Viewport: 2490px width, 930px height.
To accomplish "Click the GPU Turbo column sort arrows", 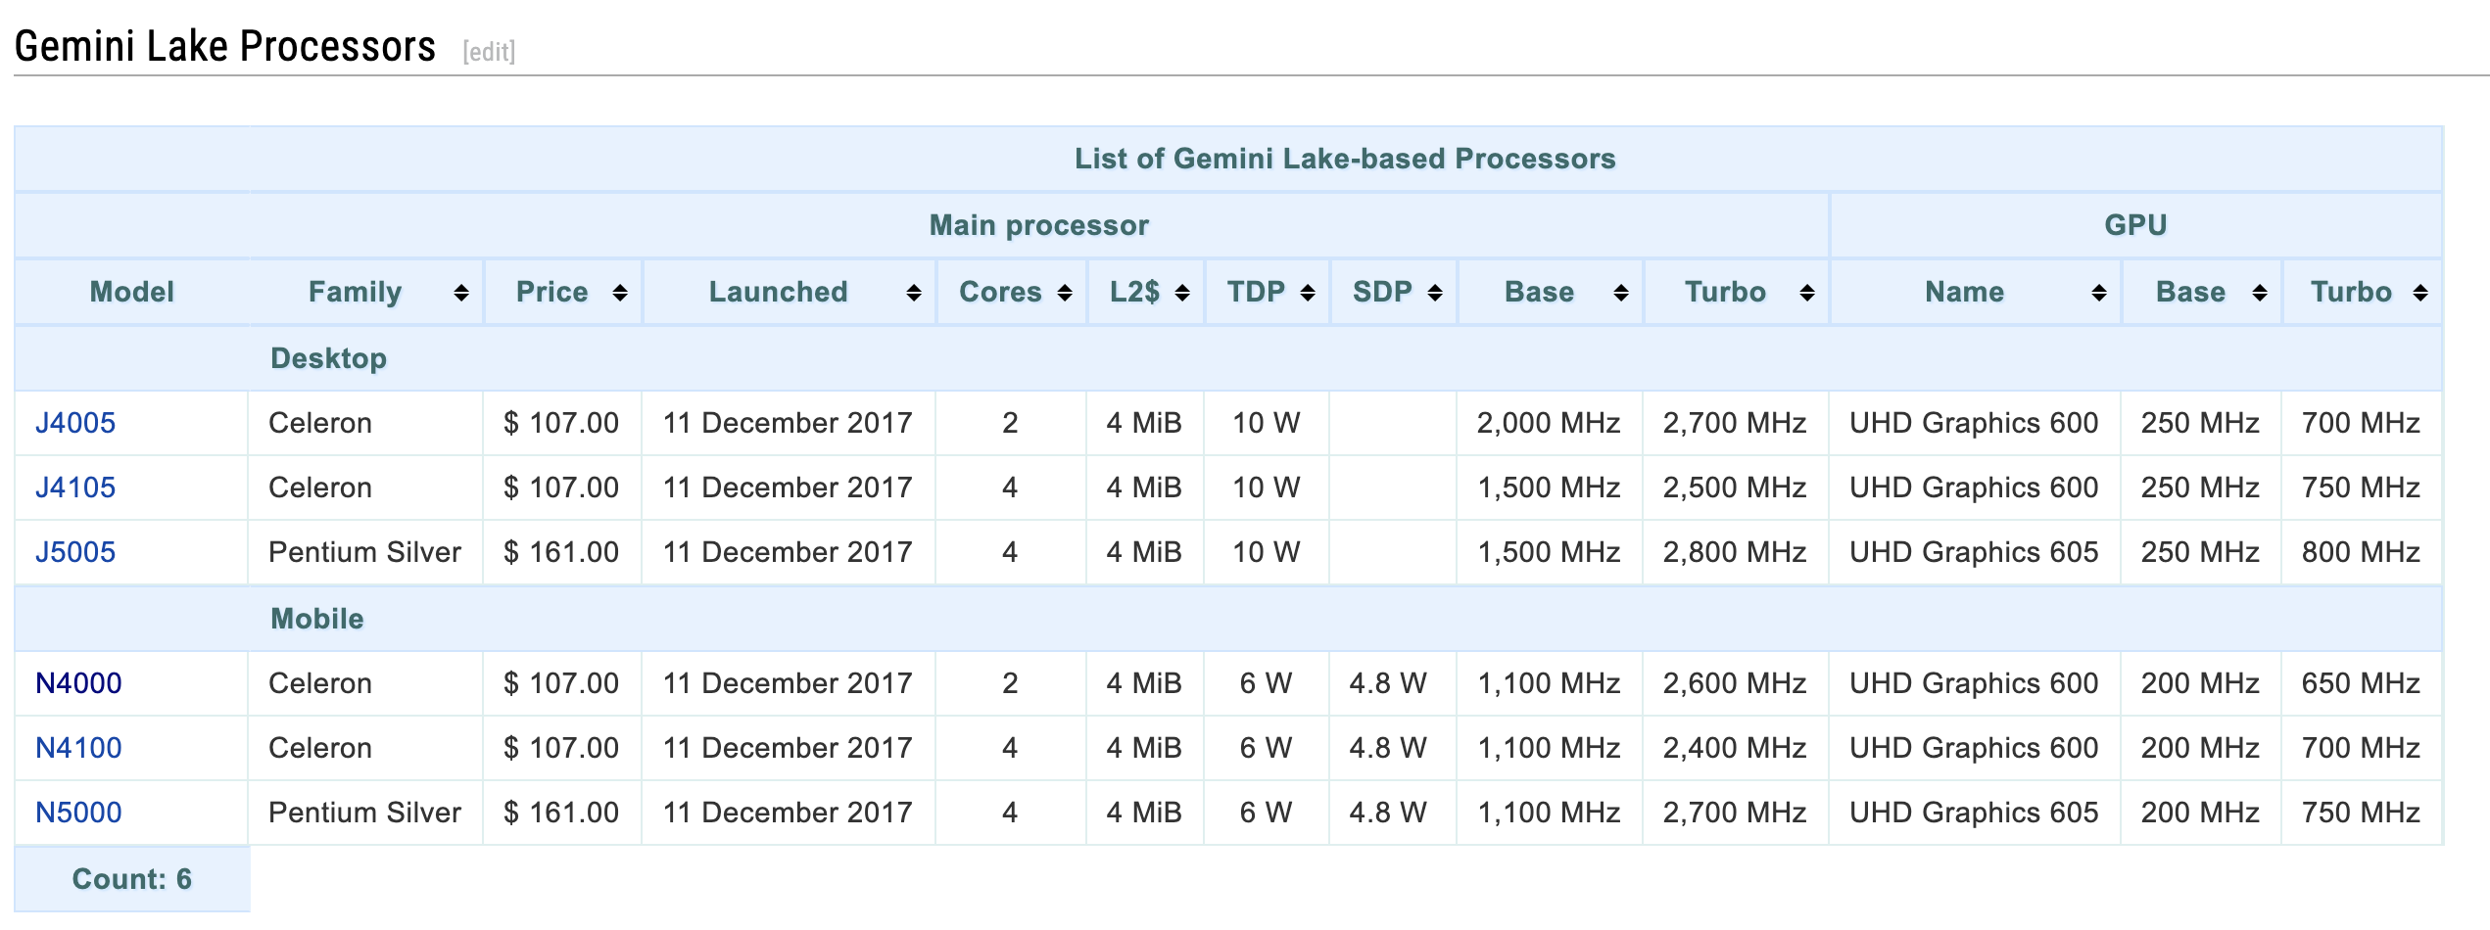I will tap(2420, 293).
